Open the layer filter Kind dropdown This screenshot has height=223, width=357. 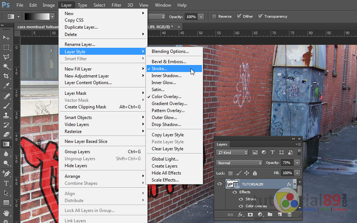[x=232, y=152]
